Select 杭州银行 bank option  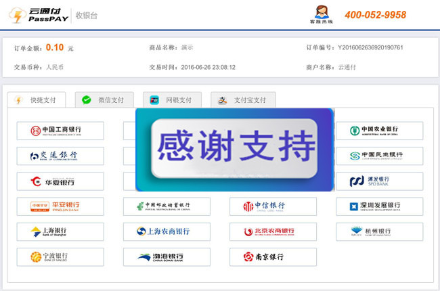(x=379, y=232)
